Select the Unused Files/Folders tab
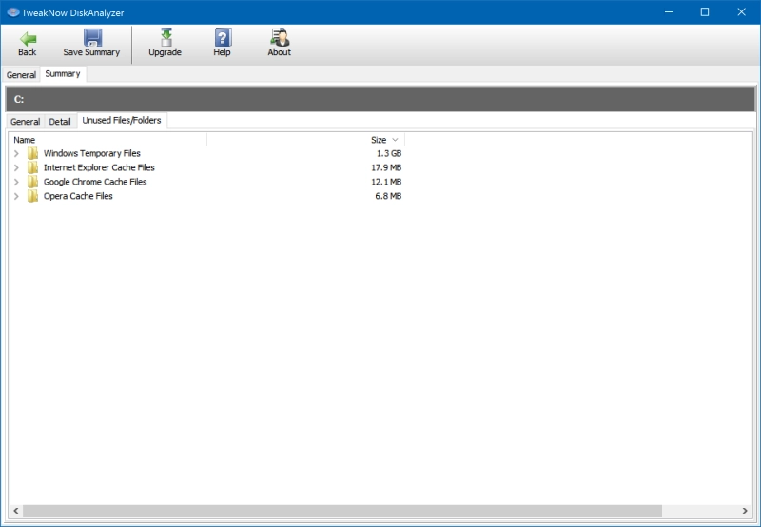761x527 pixels. point(122,121)
